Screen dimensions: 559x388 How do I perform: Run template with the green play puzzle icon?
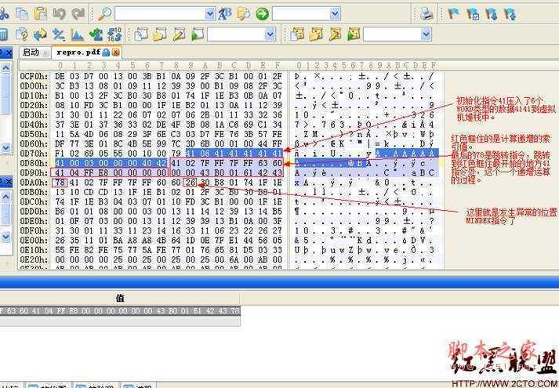pyautogui.click(x=354, y=34)
